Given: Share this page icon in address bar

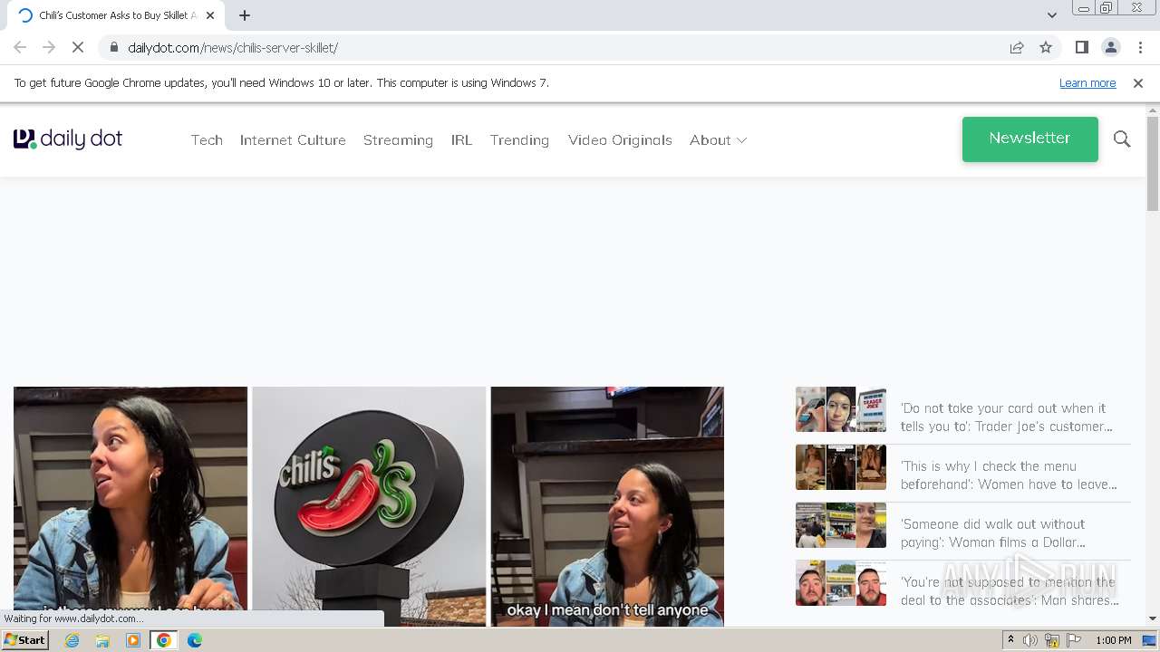Looking at the screenshot, I should [x=1017, y=47].
